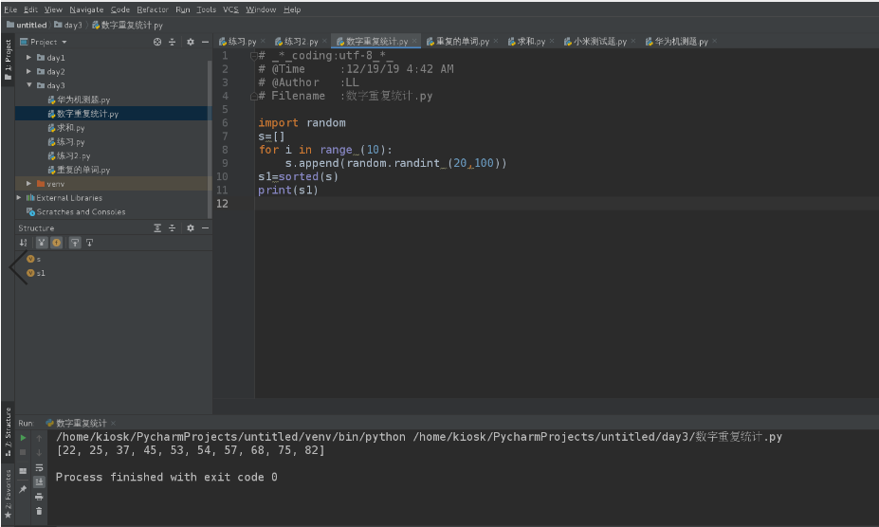The height and width of the screenshot is (527, 879).
Task: Expand External Libraries node
Action: [19, 197]
